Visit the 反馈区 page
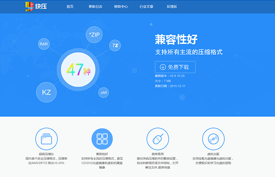Image resolution: width=275 pixels, height=177 pixels. coord(172,7)
